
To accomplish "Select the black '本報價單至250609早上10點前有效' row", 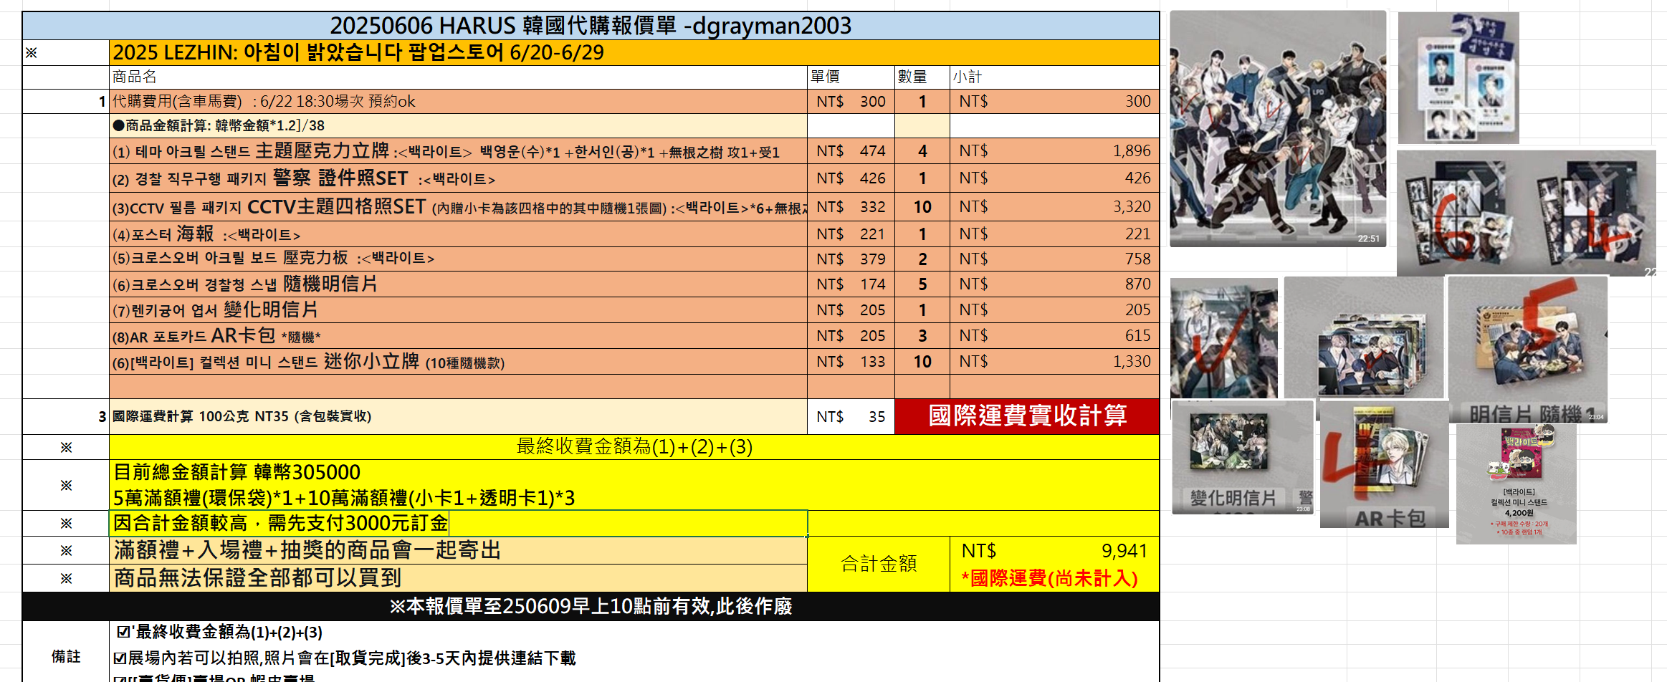I will 591,606.
